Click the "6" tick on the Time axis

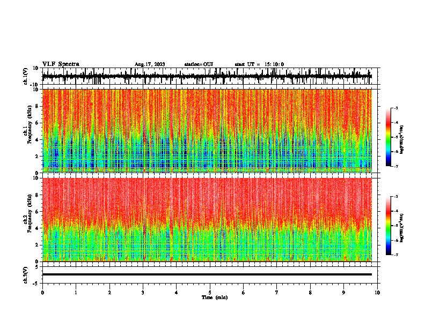tap(244, 293)
